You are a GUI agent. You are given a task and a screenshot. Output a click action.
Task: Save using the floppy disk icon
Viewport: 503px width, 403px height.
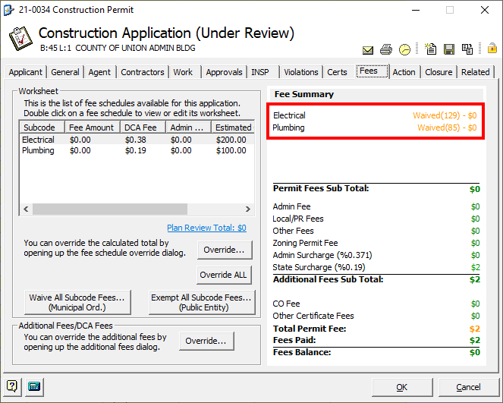point(449,49)
